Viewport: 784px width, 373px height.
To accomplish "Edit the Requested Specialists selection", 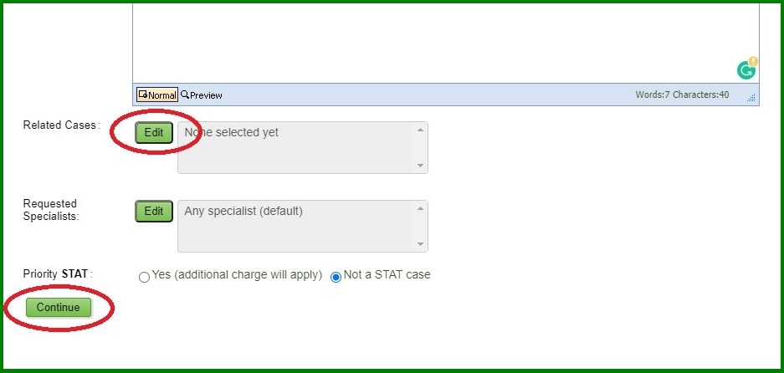I will pos(154,211).
